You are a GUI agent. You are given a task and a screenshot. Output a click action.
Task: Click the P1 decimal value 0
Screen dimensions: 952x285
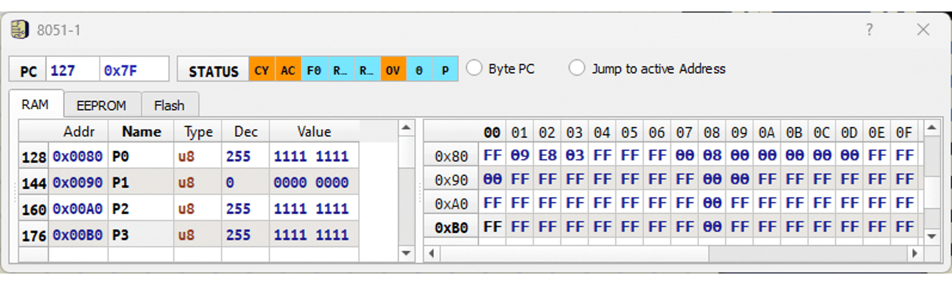[x=246, y=182]
